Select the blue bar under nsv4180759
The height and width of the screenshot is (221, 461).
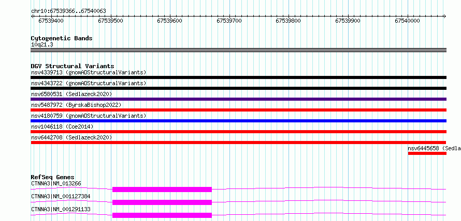point(238,121)
